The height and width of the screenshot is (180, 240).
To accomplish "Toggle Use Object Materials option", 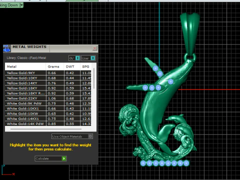I will 72,136.
